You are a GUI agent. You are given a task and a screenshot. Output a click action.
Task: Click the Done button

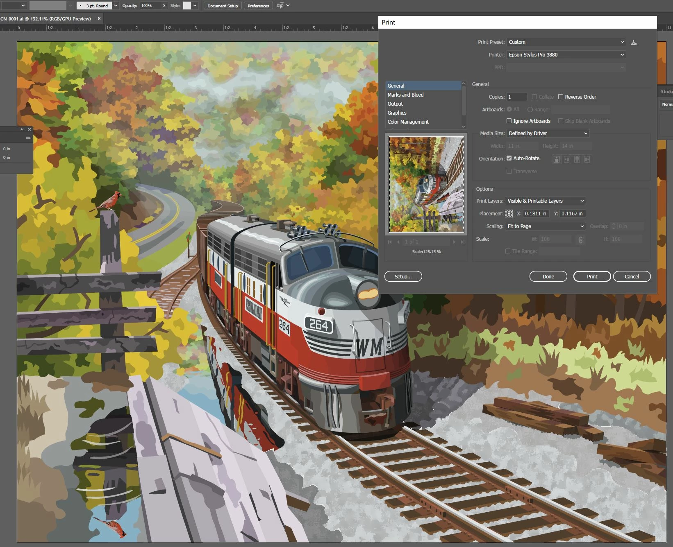click(548, 276)
